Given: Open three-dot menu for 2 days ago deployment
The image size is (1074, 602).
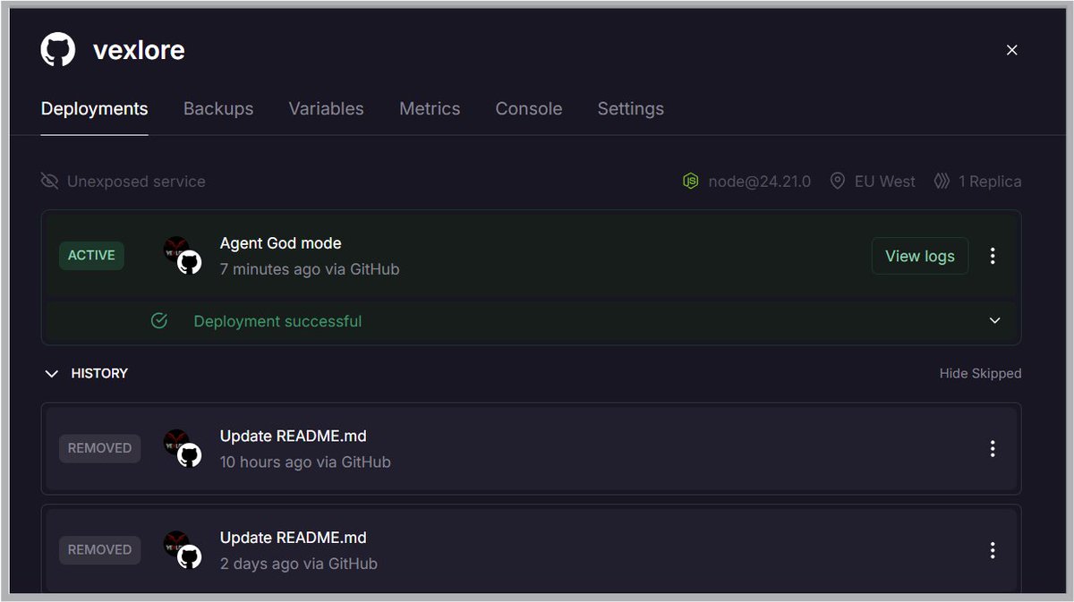Looking at the screenshot, I should pos(993,551).
